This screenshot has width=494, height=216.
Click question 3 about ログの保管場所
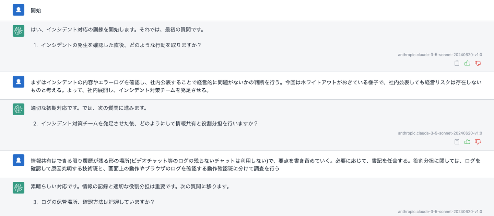[97, 202]
